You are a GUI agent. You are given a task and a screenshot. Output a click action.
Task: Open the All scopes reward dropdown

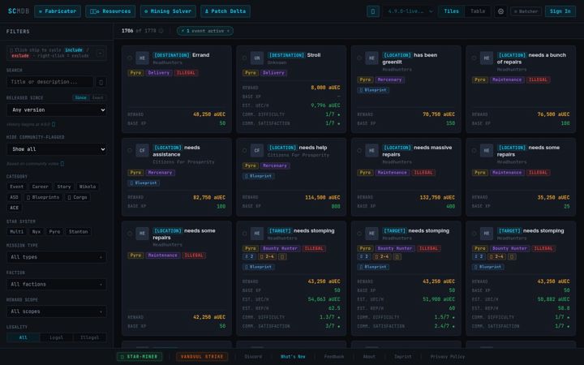[57, 311]
